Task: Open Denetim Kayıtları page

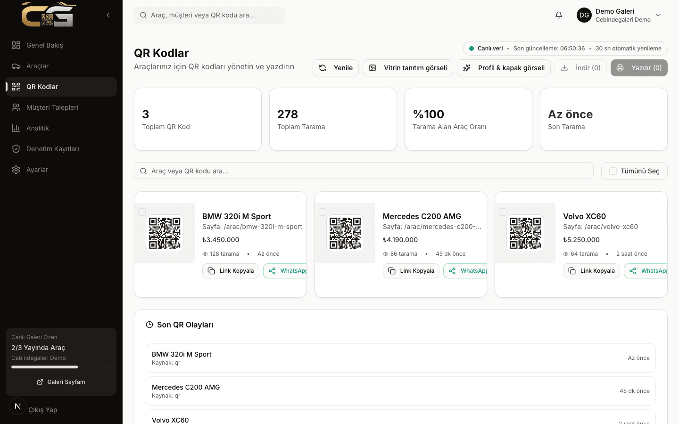Action: pos(61,149)
